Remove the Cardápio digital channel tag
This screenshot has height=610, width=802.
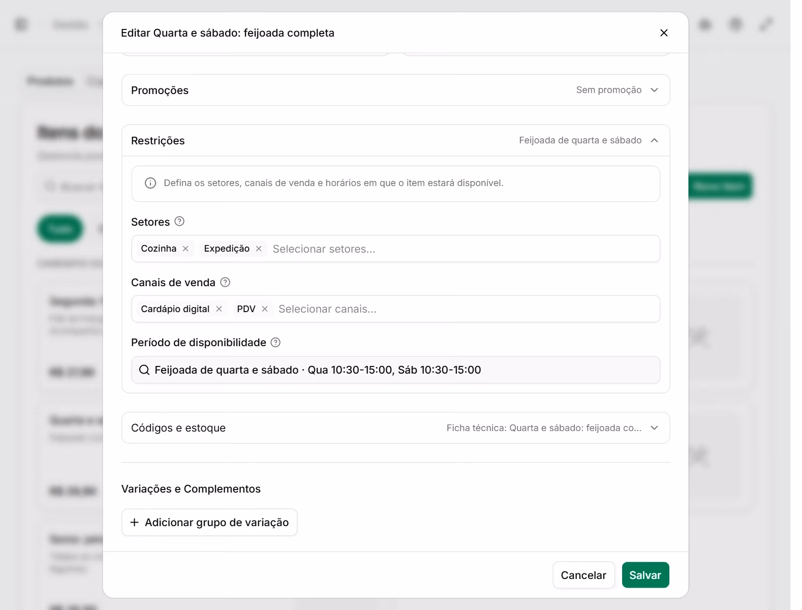point(219,309)
